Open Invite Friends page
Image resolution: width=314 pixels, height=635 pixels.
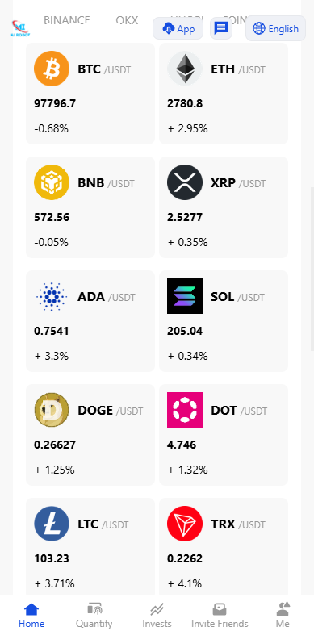(x=220, y=615)
